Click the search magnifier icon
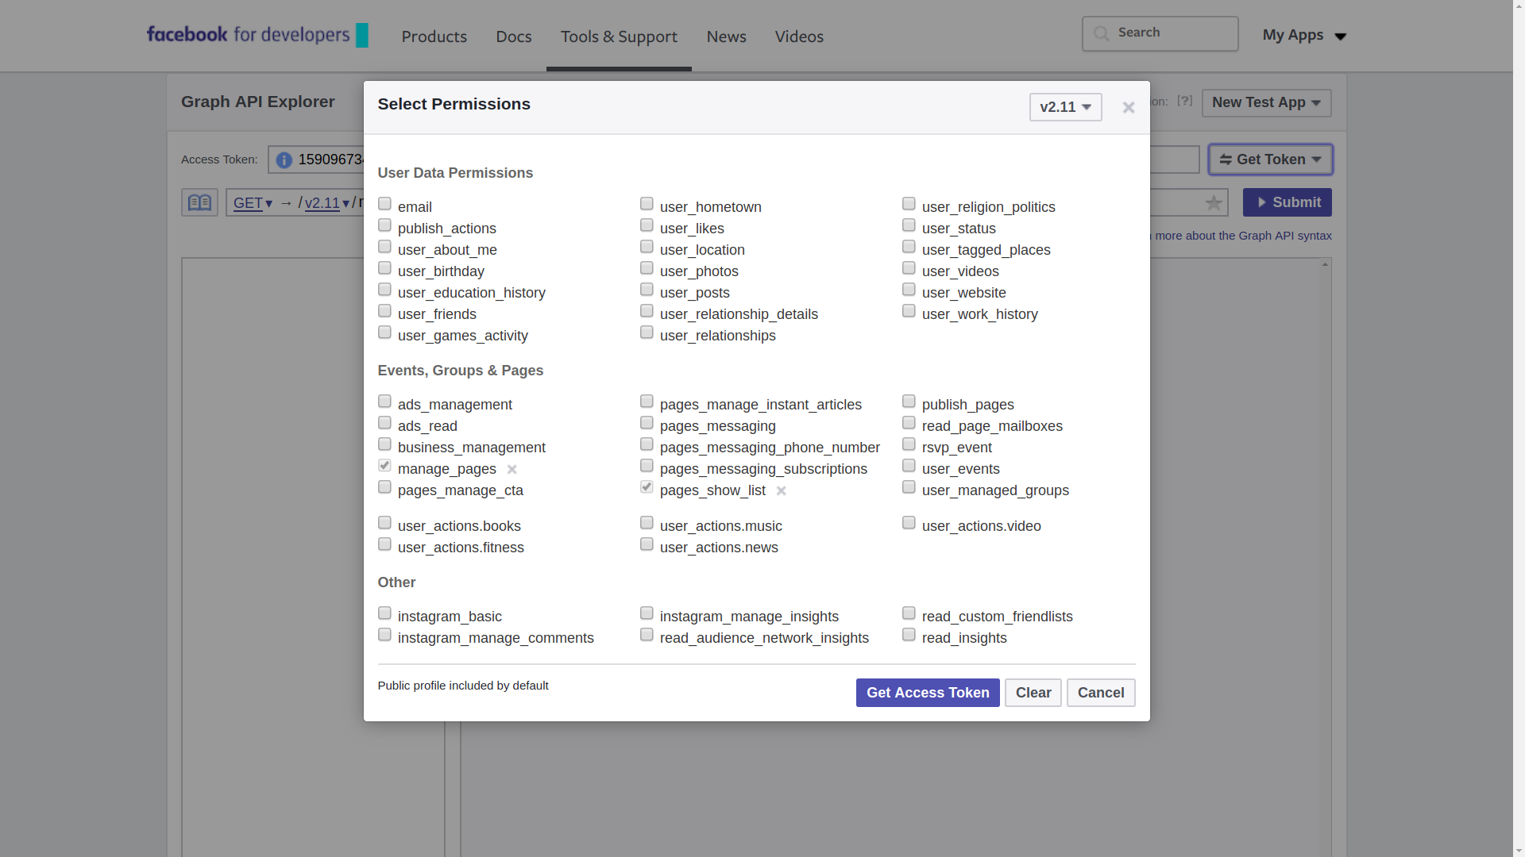 click(1101, 33)
